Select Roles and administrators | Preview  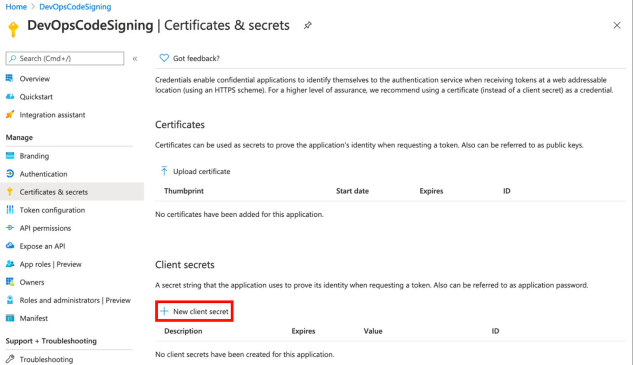(75, 300)
